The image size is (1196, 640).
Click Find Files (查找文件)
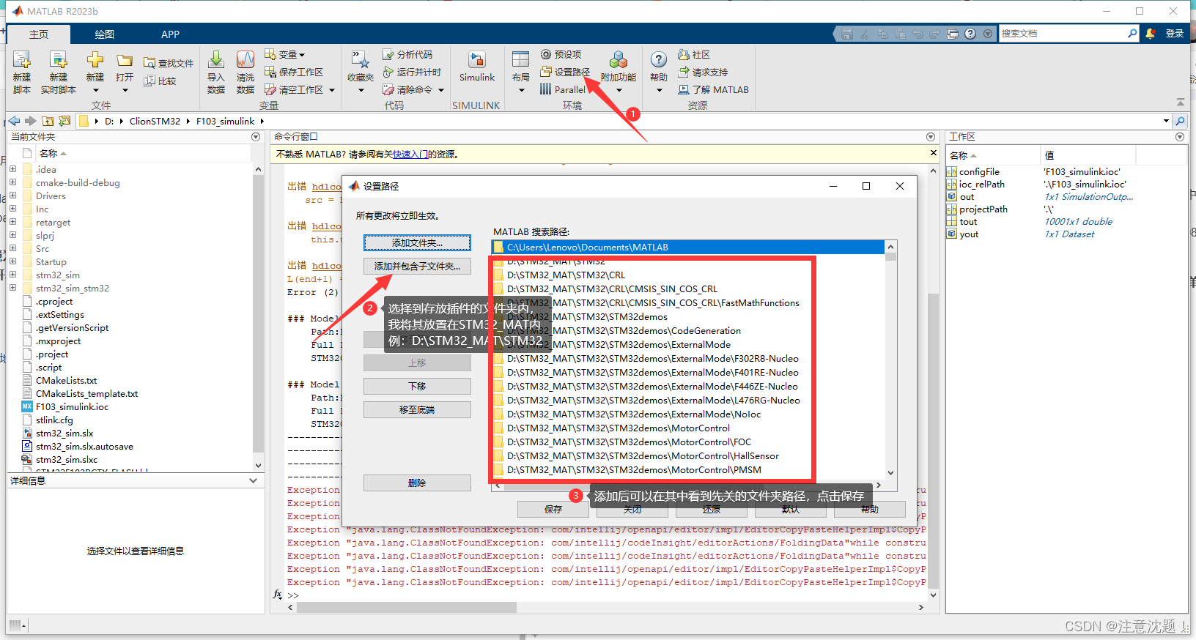[x=169, y=63]
